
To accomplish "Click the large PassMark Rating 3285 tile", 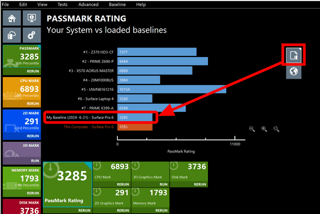I will tap(67, 185).
